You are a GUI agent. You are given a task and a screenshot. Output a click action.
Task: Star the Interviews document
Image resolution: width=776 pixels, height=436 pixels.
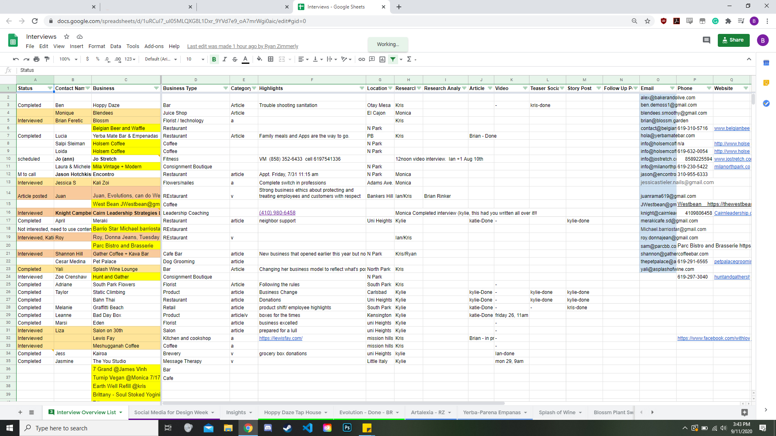click(x=67, y=37)
